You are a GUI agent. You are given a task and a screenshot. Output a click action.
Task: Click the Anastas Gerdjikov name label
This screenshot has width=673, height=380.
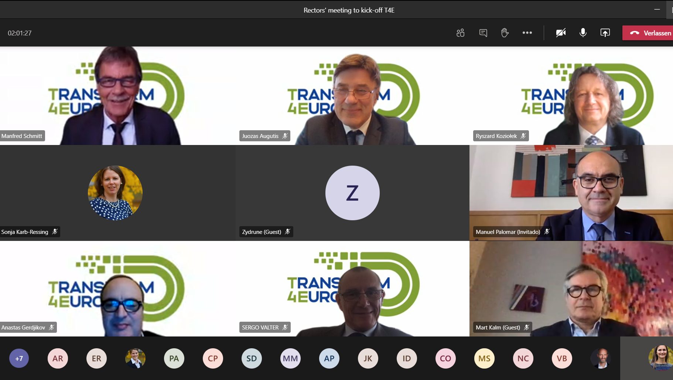coord(28,327)
